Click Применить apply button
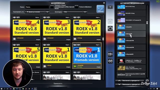Screen dimensions: 160x90 pyautogui.click(x=58, y=83)
